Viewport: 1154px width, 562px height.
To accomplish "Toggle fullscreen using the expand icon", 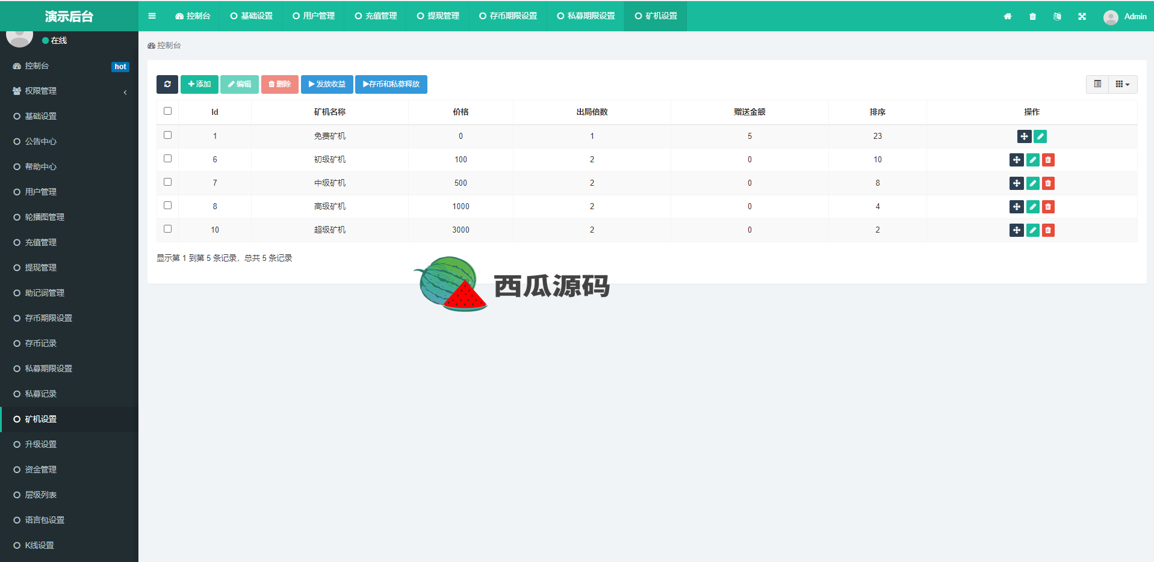I will pos(1082,16).
